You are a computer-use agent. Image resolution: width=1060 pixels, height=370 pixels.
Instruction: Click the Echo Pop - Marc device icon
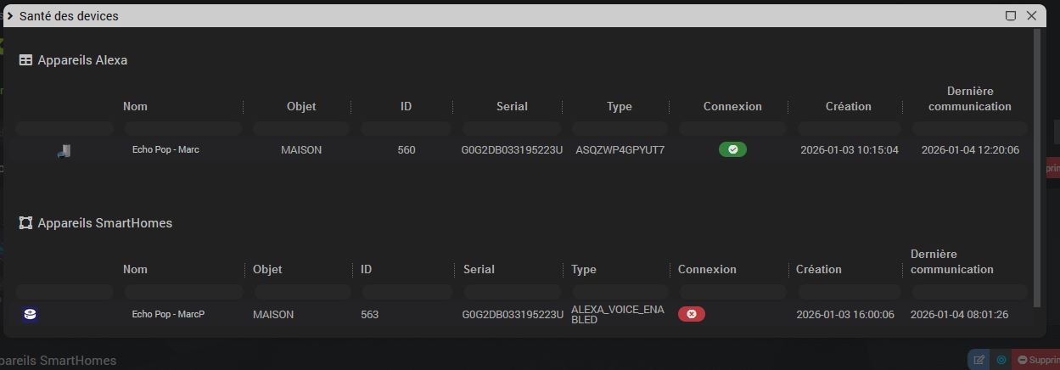click(x=64, y=150)
